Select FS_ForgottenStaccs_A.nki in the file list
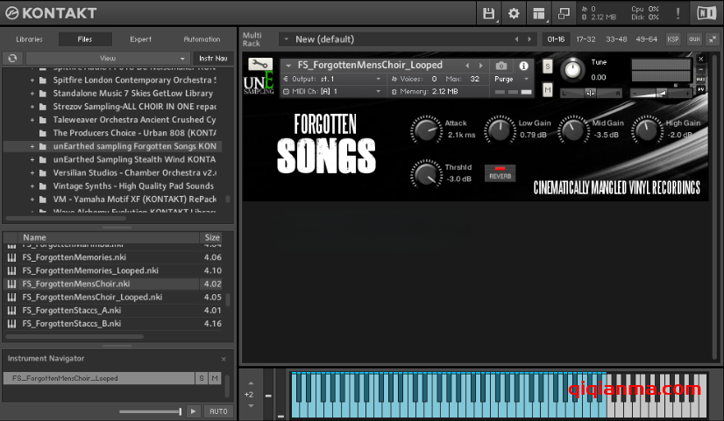724x421 pixels. (72, 310)
